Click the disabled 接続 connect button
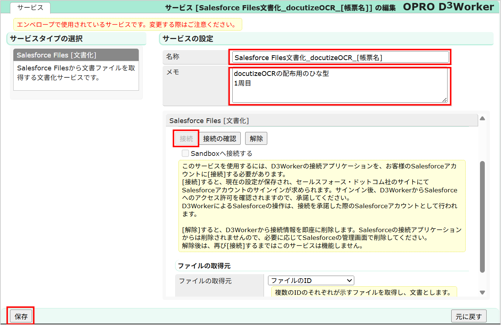The height and width of the screenshot is (325, 501). 186,138
